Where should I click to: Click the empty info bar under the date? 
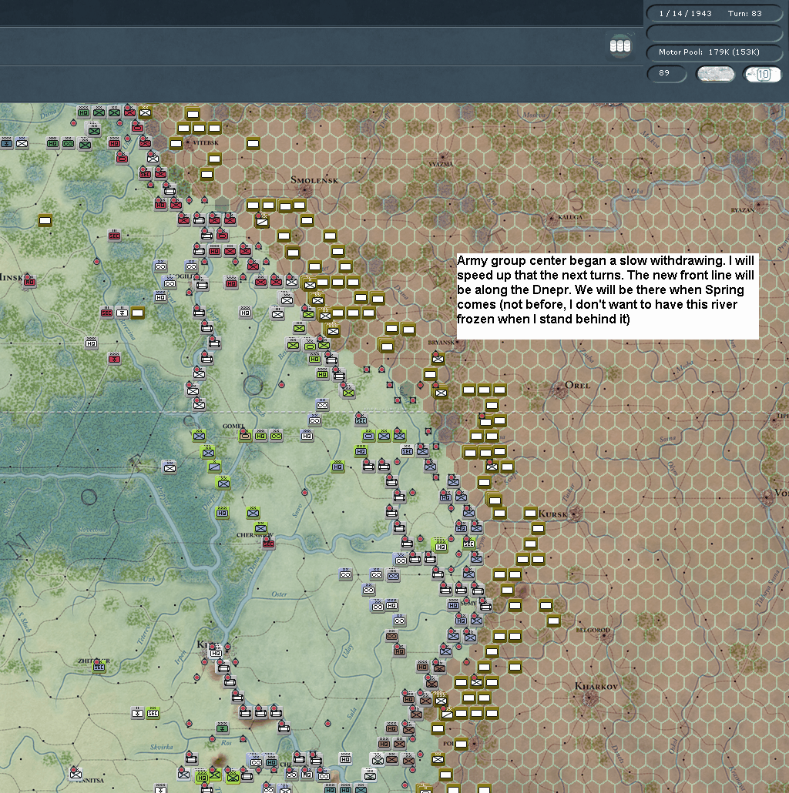[713, 33]
